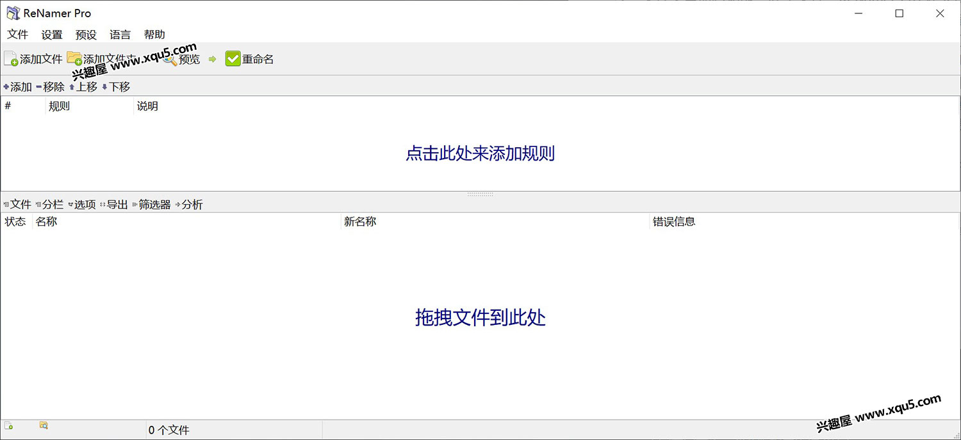Move the rule up with 上移
Image resolution: width=961 pixels, height=440 pixels.
(x=83, y=87)
